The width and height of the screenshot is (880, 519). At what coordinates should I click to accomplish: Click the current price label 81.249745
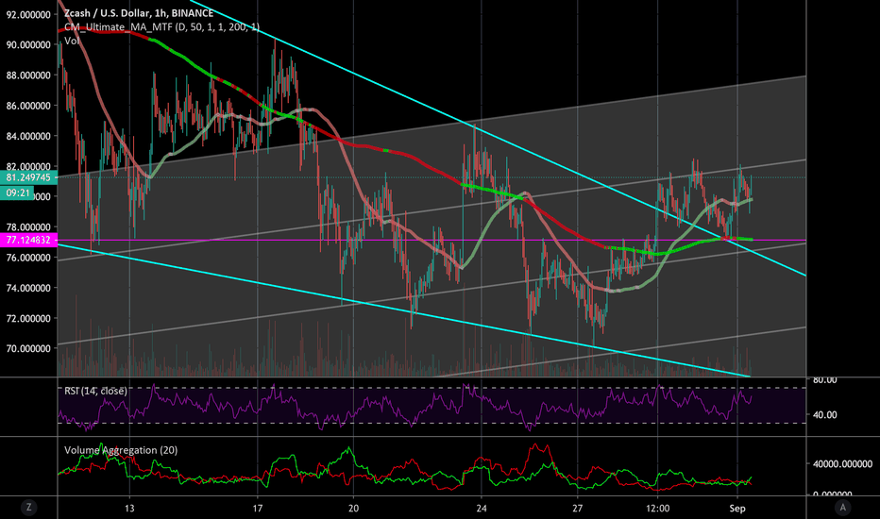28,177
